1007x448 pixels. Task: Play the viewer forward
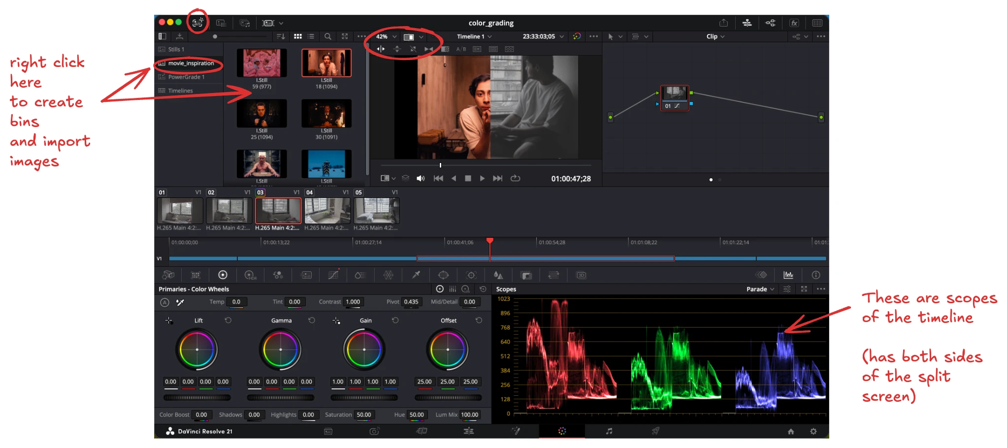click(482, 178)
